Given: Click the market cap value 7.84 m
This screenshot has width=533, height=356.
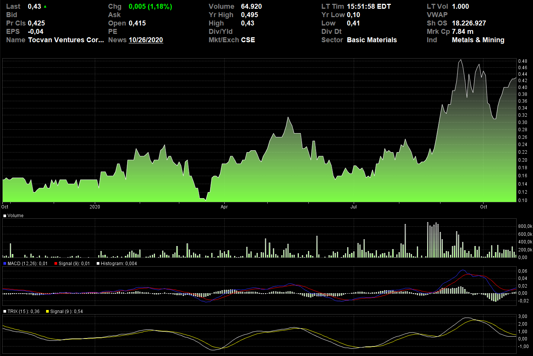Looking at the screenshot, I should coord(463,32).
